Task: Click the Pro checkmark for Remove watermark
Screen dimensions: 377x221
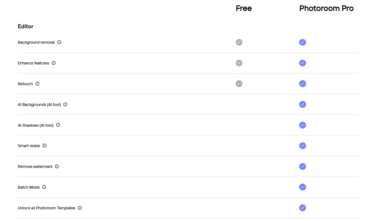Action: (303, 166)
